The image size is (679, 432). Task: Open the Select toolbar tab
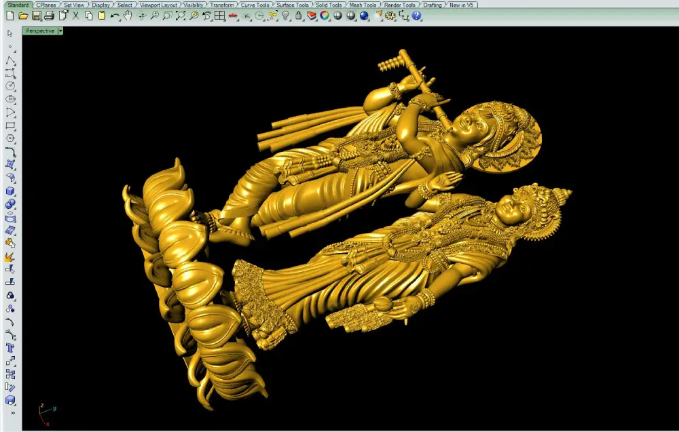click(x=125, y=5)
